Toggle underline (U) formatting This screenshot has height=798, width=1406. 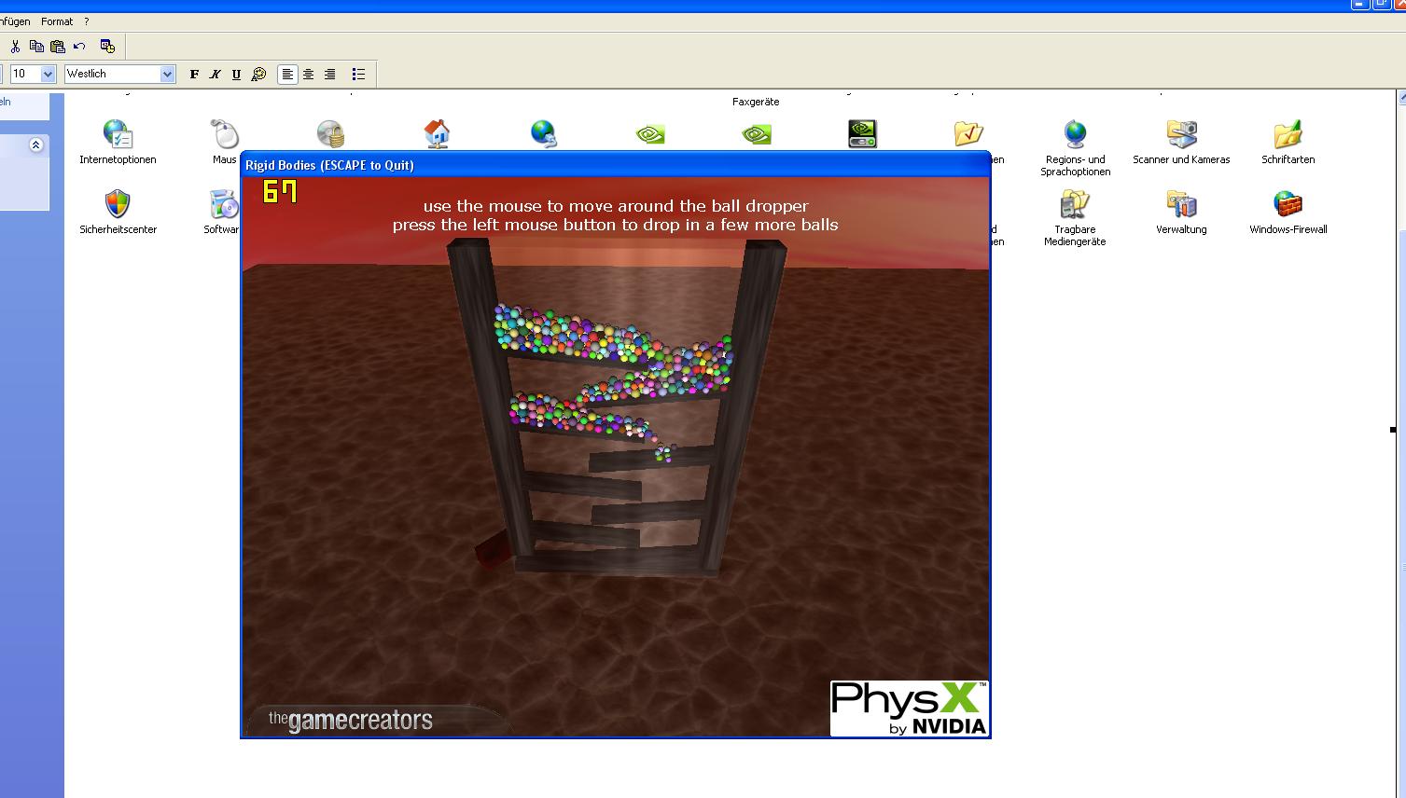click(x=236, y=75)
